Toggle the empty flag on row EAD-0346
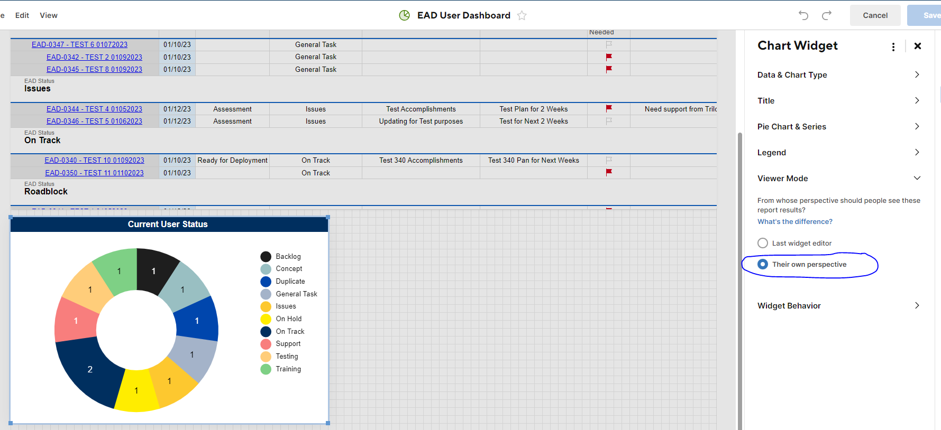 [x=609, y=121]
